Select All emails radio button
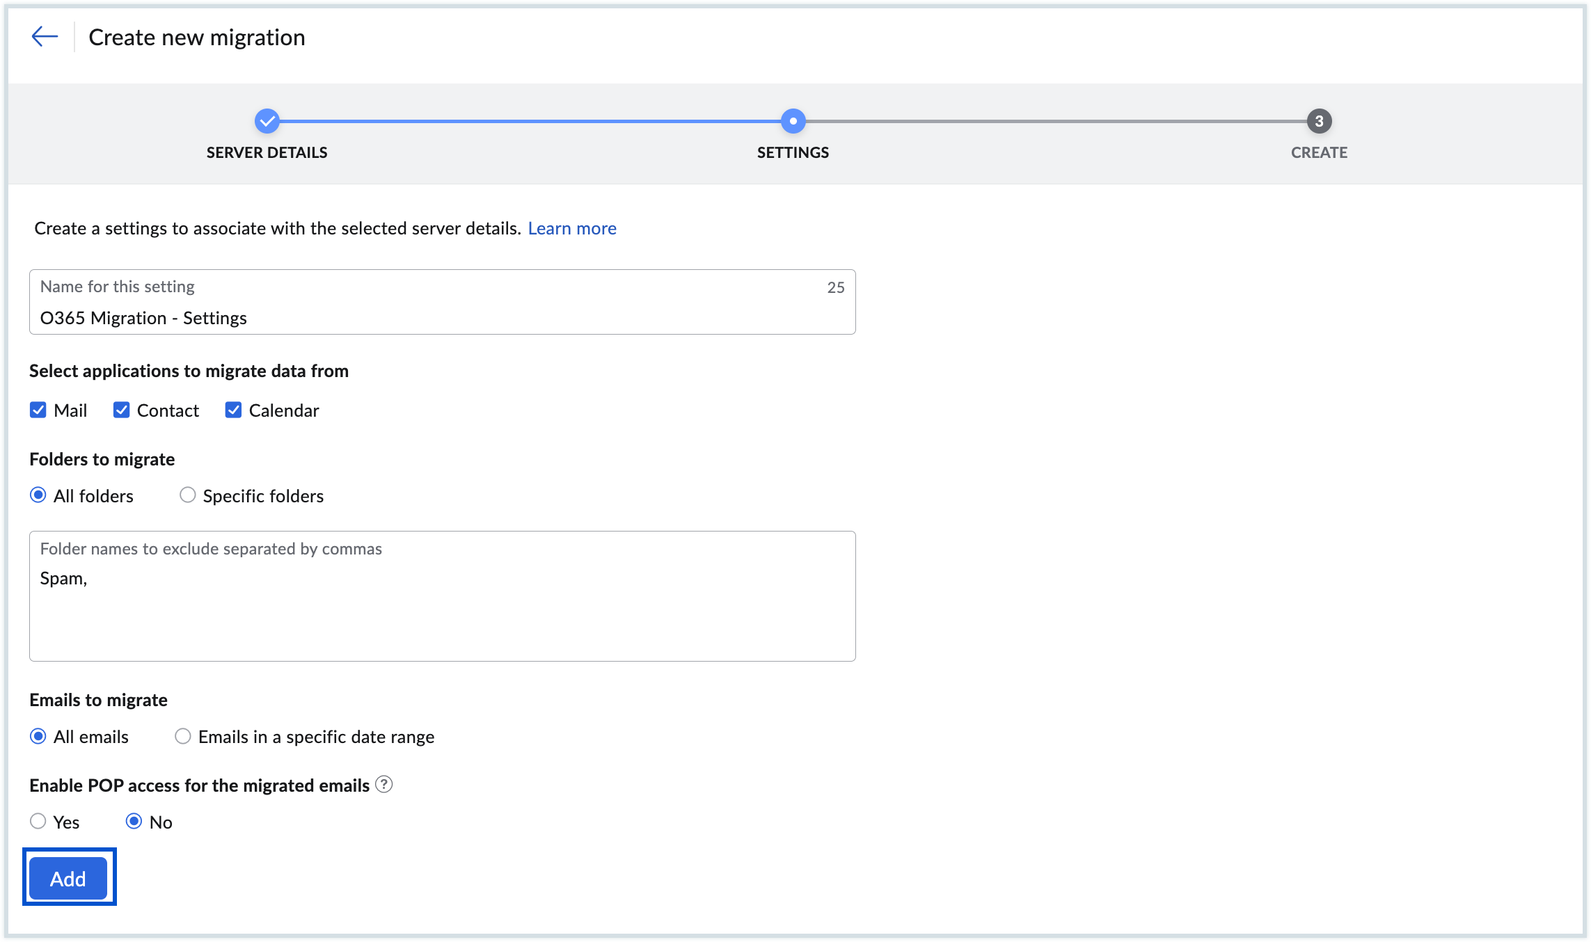 pyautogui.click(x=38, y=736)
